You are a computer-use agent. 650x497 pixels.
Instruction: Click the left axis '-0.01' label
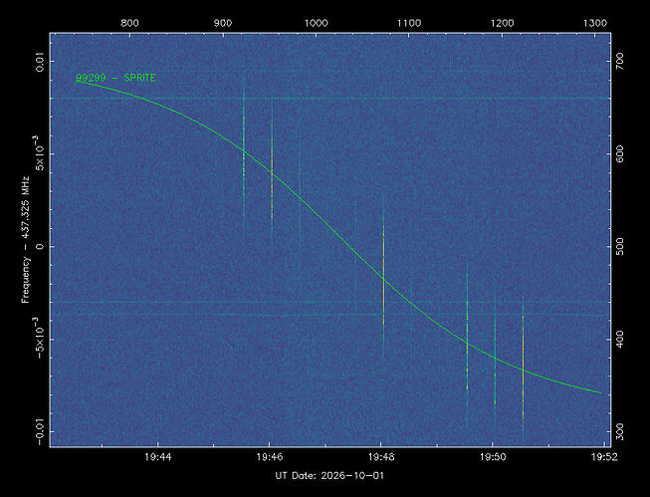pyautogui.click(x=40, y=432)
